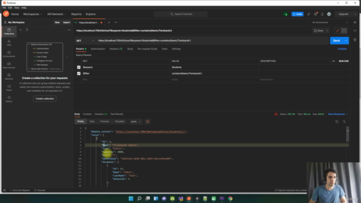Open the Monitors sidebar panel
Image resolution: width=361 pixels, height=203 pixels.
[x=9, y=77]
